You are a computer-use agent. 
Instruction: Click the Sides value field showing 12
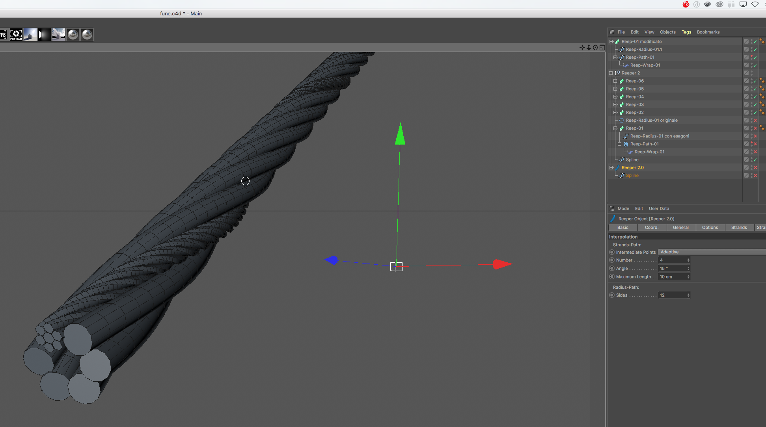click(672, 295)
